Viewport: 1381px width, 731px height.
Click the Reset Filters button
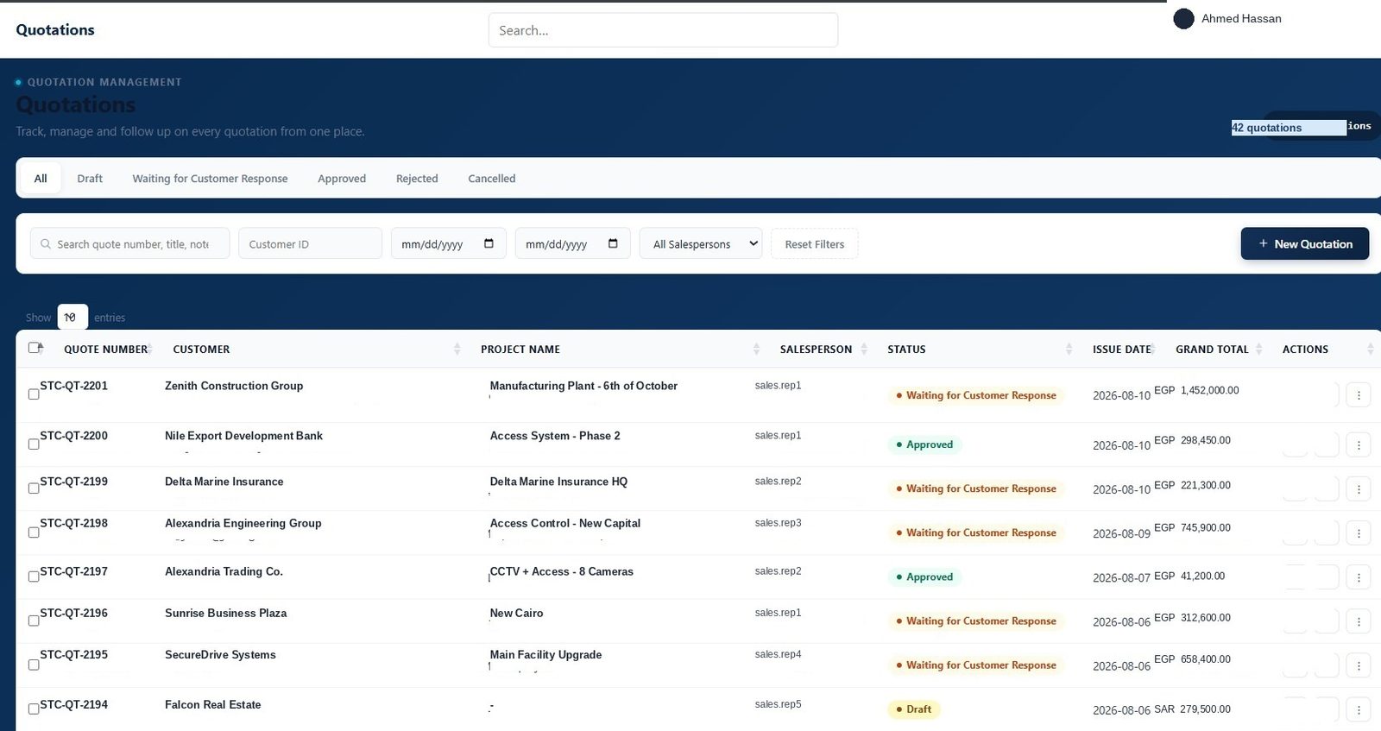pos(815,244)
